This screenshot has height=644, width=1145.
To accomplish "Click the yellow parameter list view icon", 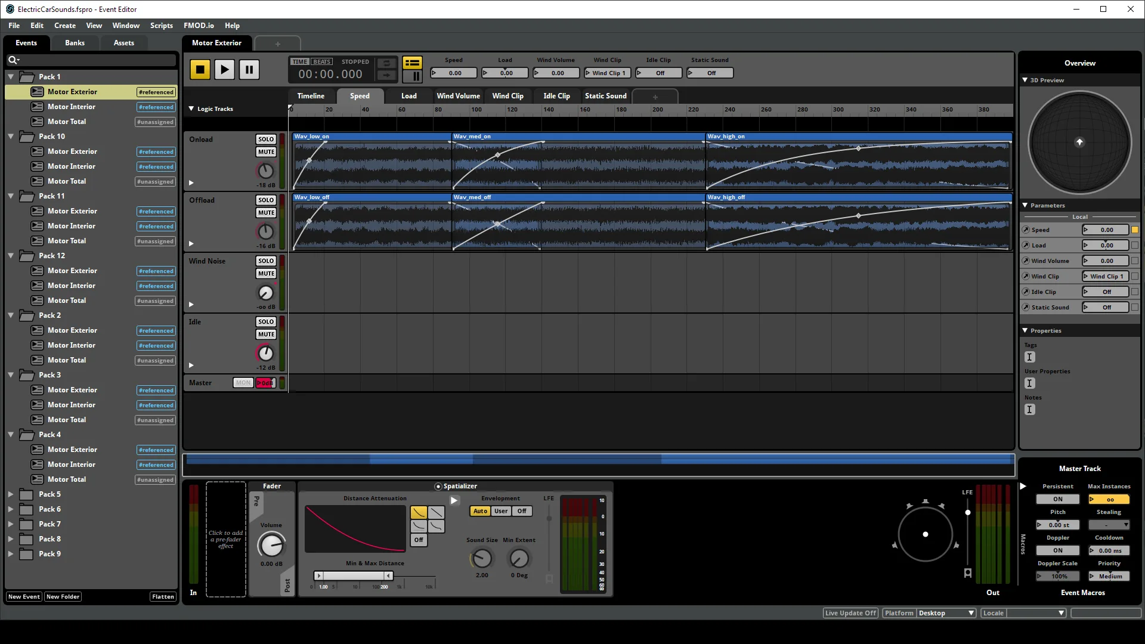I will [412, 63].
